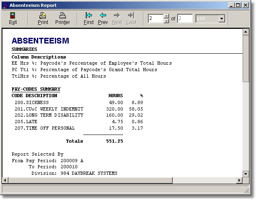Decrease page number with down spinner
This screenshot has height=200, width=256.
point(166,21)
